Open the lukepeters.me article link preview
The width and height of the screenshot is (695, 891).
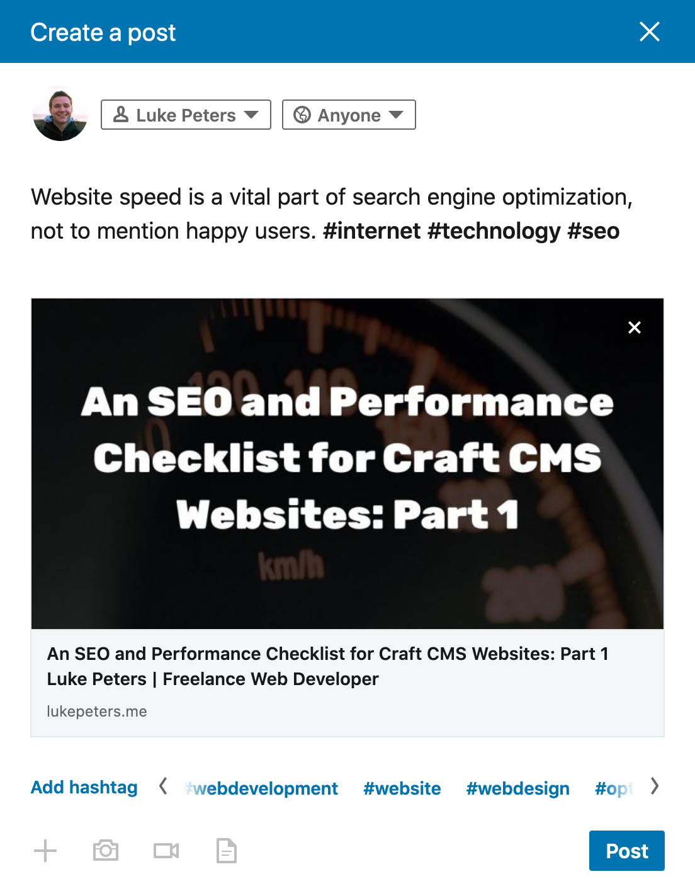(x=97, y=711)
